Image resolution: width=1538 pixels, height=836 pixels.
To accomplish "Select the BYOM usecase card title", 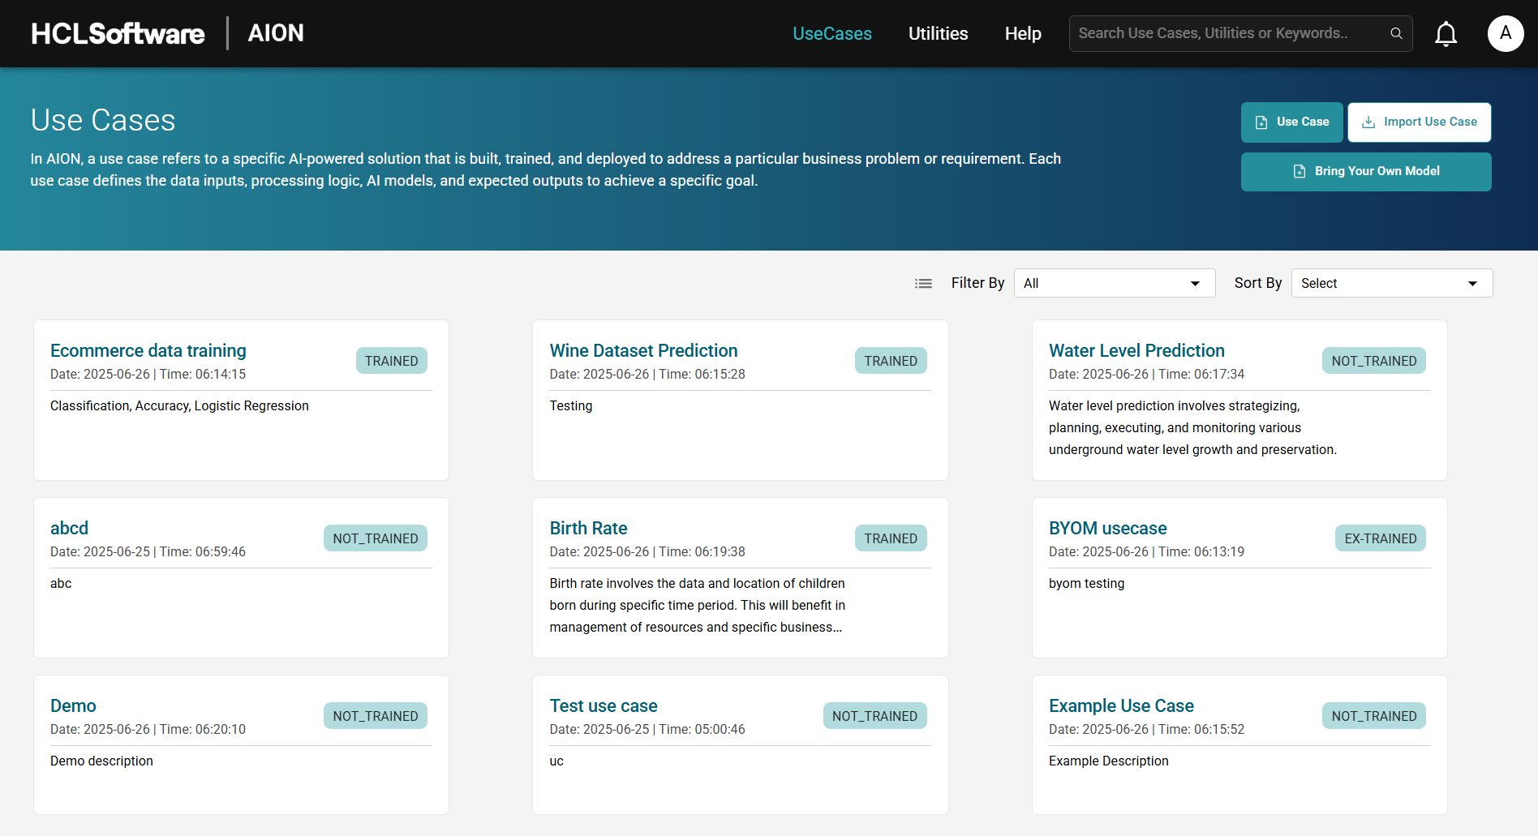I will tap(1107, 528).
